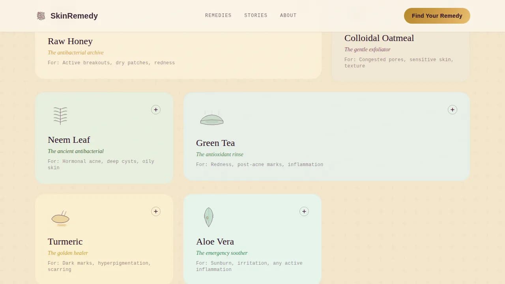505x284 pixels.
Task: Expand the Green Tea remedy card
Action: coord(453,110)
